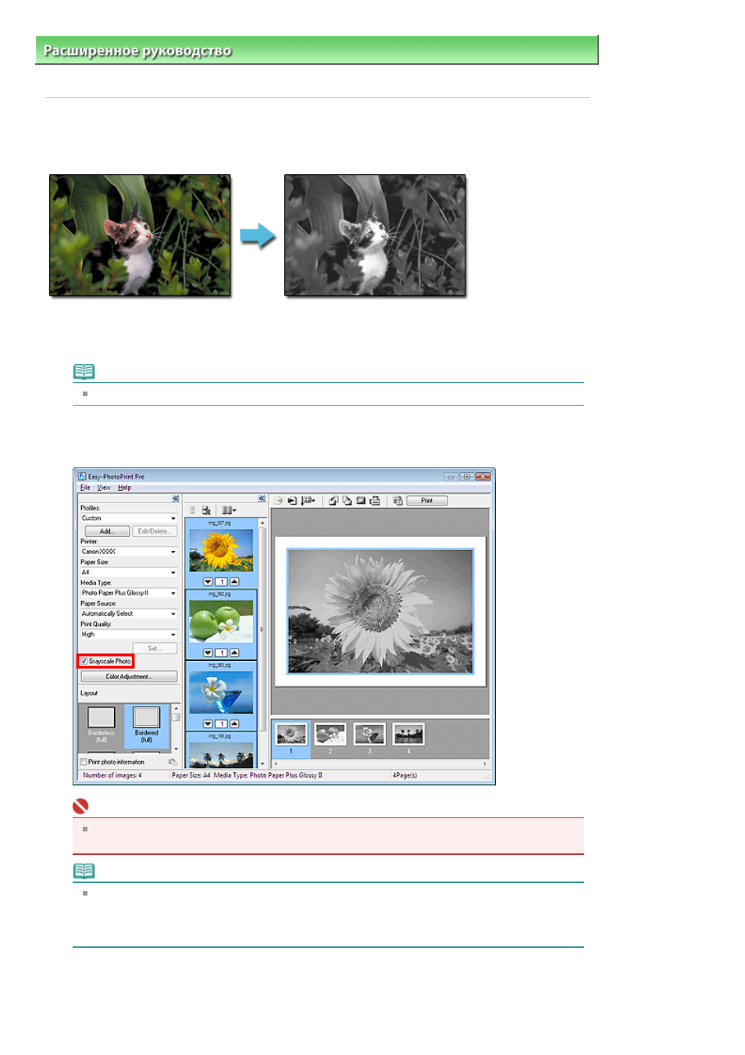Click the 'Number of images: 4' status text
The width and height of the screenshot is (745, 1055).
tap(112, 775)
